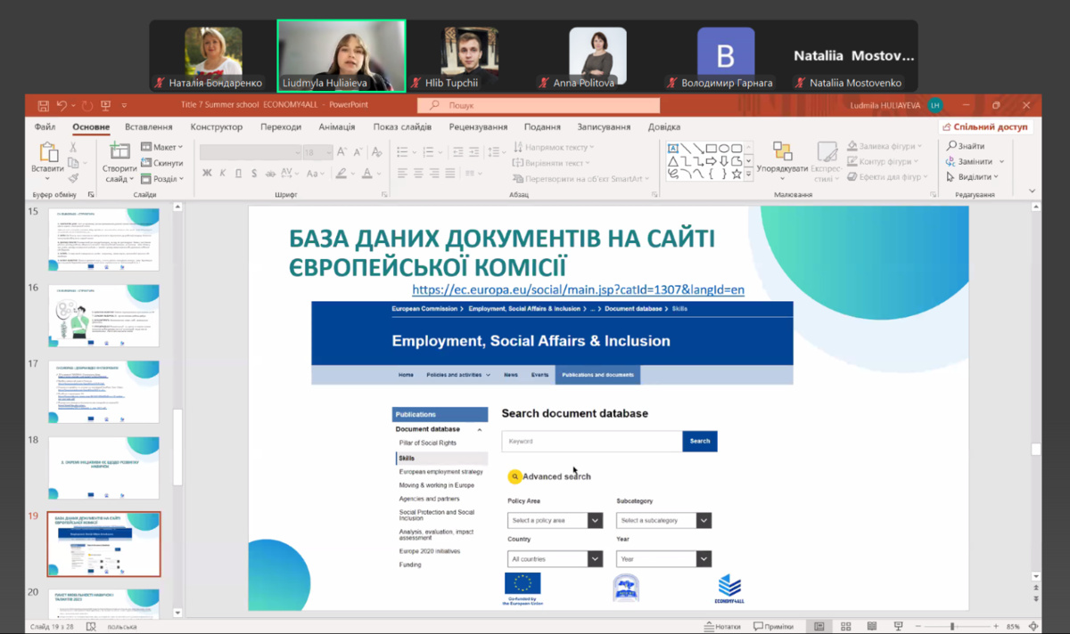Click the Copy icon

74,163
